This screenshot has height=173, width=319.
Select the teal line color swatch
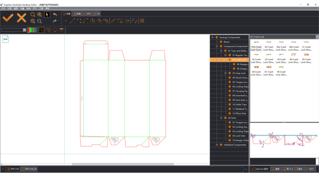coord(35,30)
